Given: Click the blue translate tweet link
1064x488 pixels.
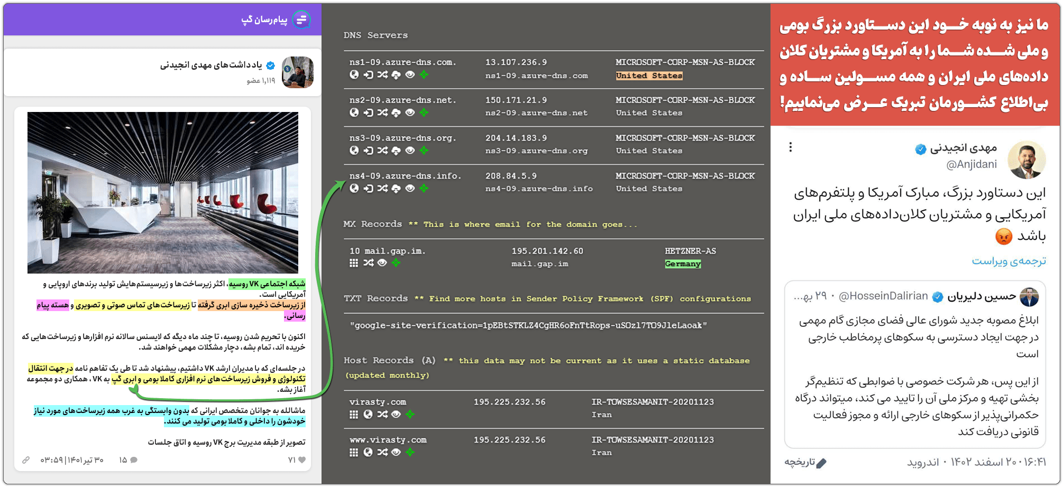Looking at the screenshot, I should pos(1008,261).
